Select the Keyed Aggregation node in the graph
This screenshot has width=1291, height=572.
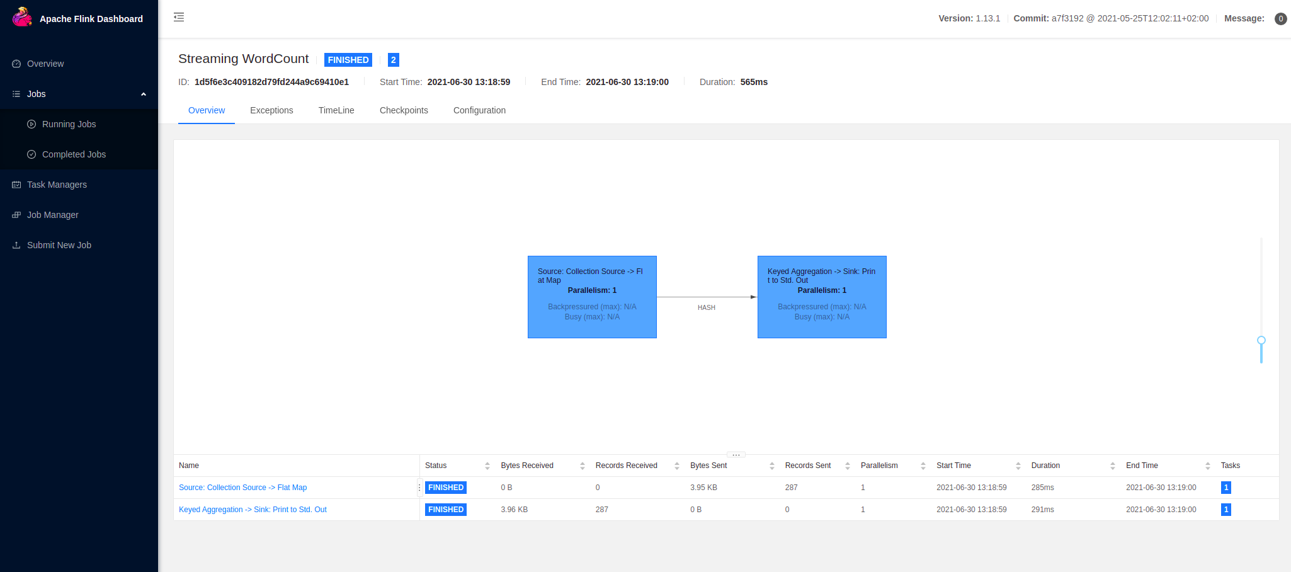[822, 297]
